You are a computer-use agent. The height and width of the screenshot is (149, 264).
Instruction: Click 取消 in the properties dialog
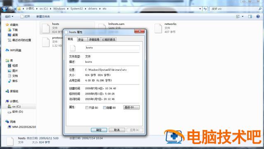click(117, 130)
